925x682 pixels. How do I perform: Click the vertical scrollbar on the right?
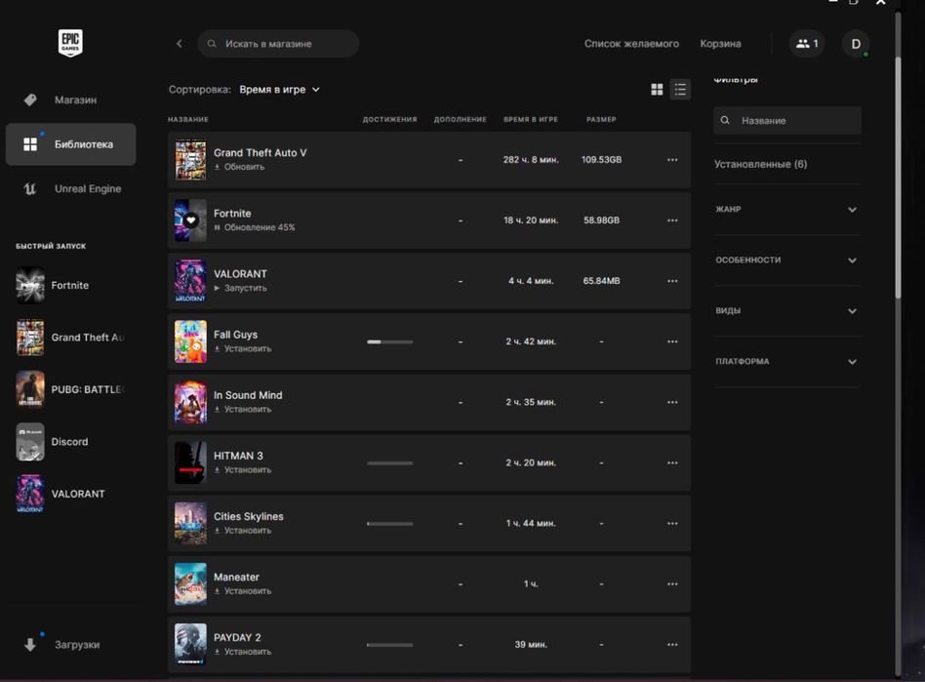click(898, 177)
